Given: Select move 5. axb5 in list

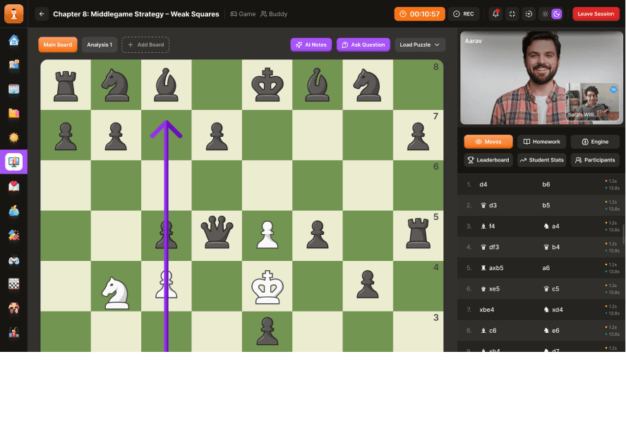Looking at the screenshot, I should coord(492,268).
